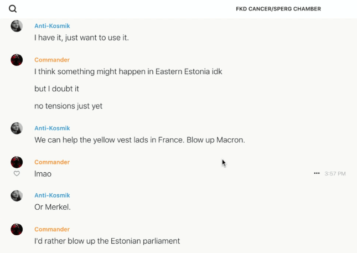Open Anti-Kosmik's avatar next to yellow vest message
Viewport: 357px width, 253px height.
17,128
